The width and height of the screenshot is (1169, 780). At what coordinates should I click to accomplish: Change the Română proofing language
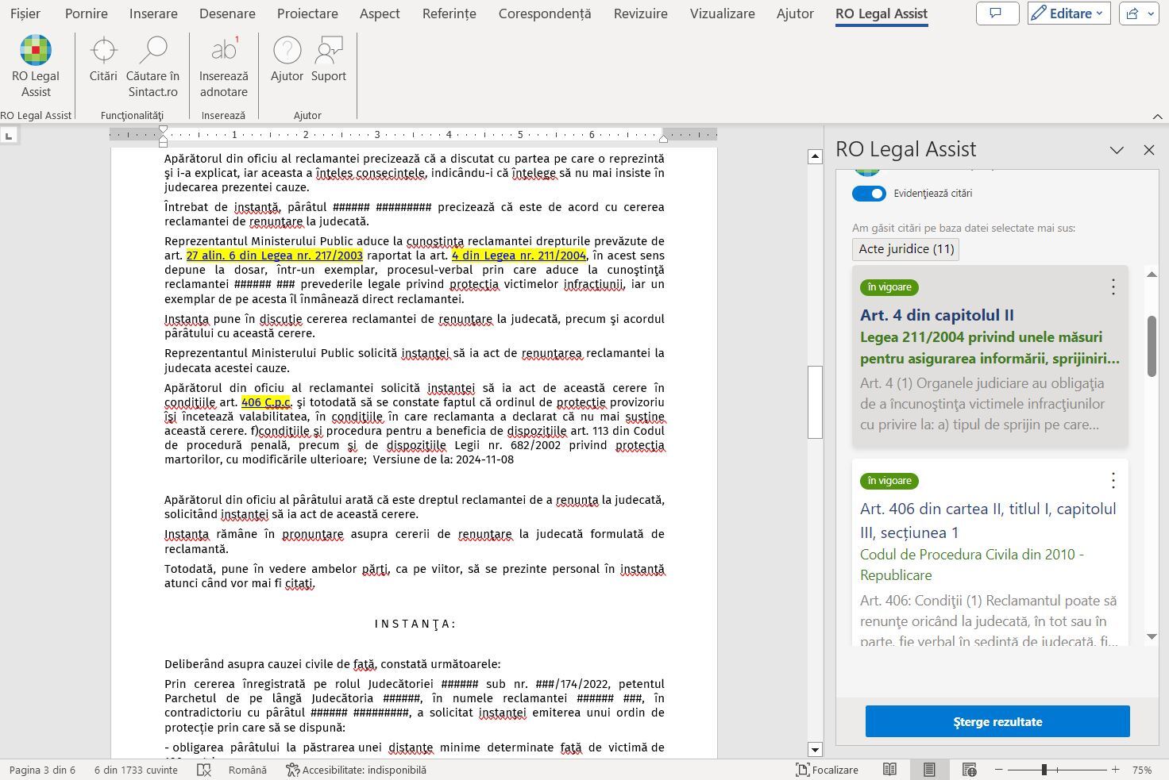click(248, 770)
